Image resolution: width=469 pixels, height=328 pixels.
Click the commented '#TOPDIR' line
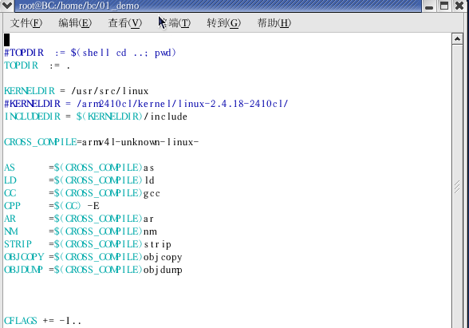point(90,53)
